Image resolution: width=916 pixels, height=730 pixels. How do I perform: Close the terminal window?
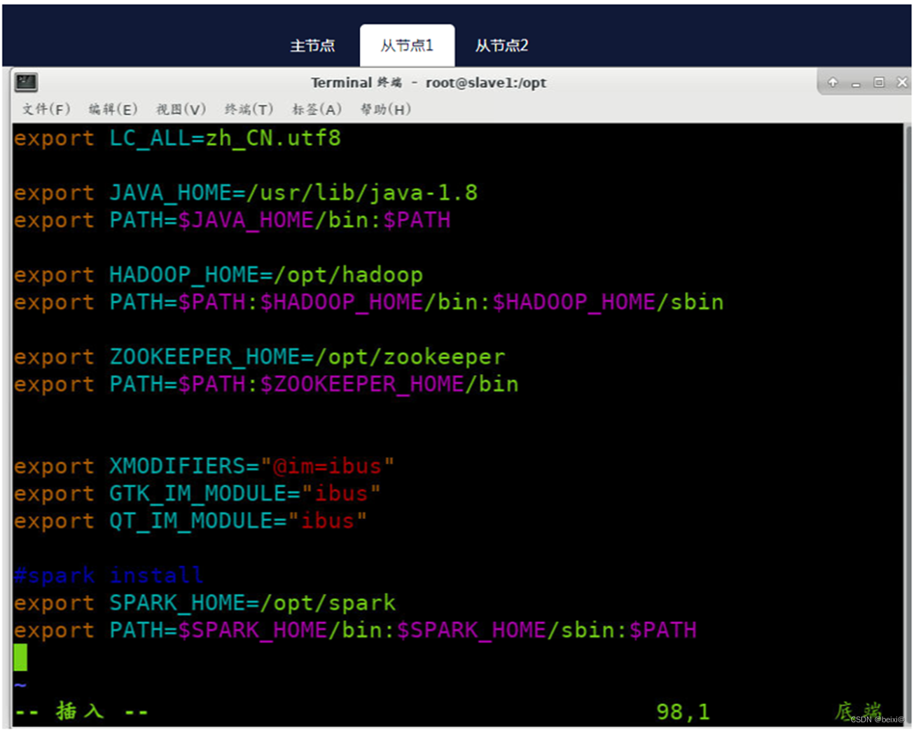tap(902, 82)
